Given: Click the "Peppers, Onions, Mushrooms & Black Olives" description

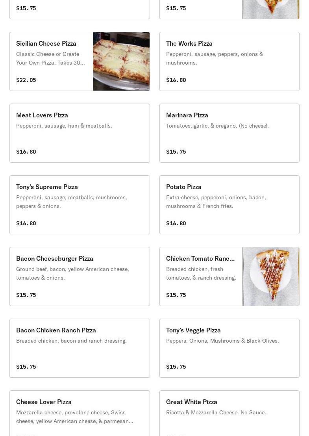Looking at the screenshot, I should [222, 341].
